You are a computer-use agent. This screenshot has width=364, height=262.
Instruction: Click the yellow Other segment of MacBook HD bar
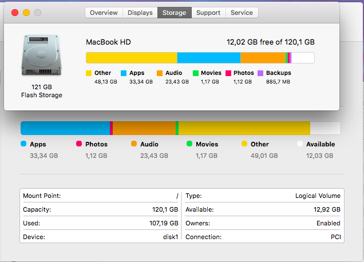[x=132, y=58]
